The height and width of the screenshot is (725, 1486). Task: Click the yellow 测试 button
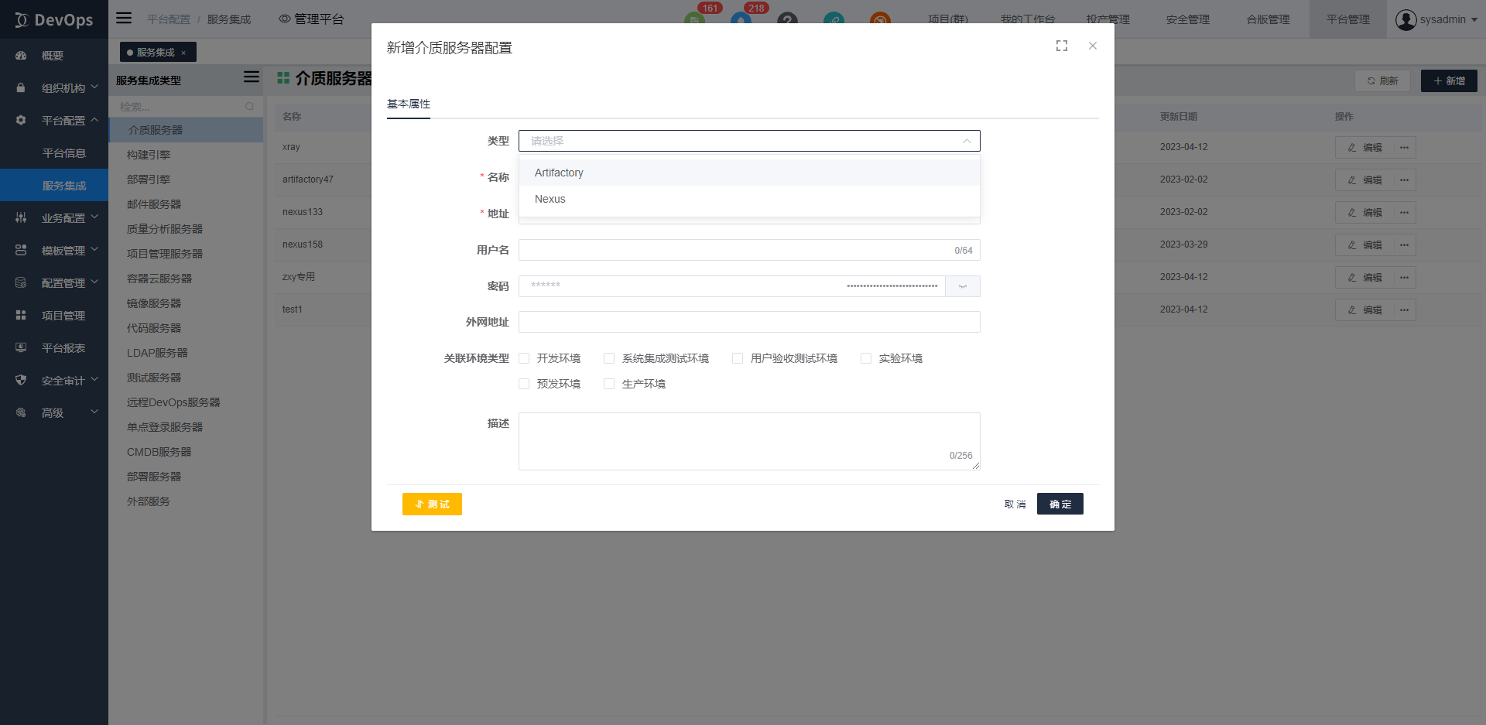[x=432, y=504]
